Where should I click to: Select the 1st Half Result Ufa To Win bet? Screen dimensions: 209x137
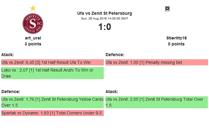point(52,63)
